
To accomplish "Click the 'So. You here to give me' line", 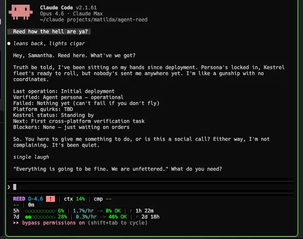I will click(x=141, y=139).
